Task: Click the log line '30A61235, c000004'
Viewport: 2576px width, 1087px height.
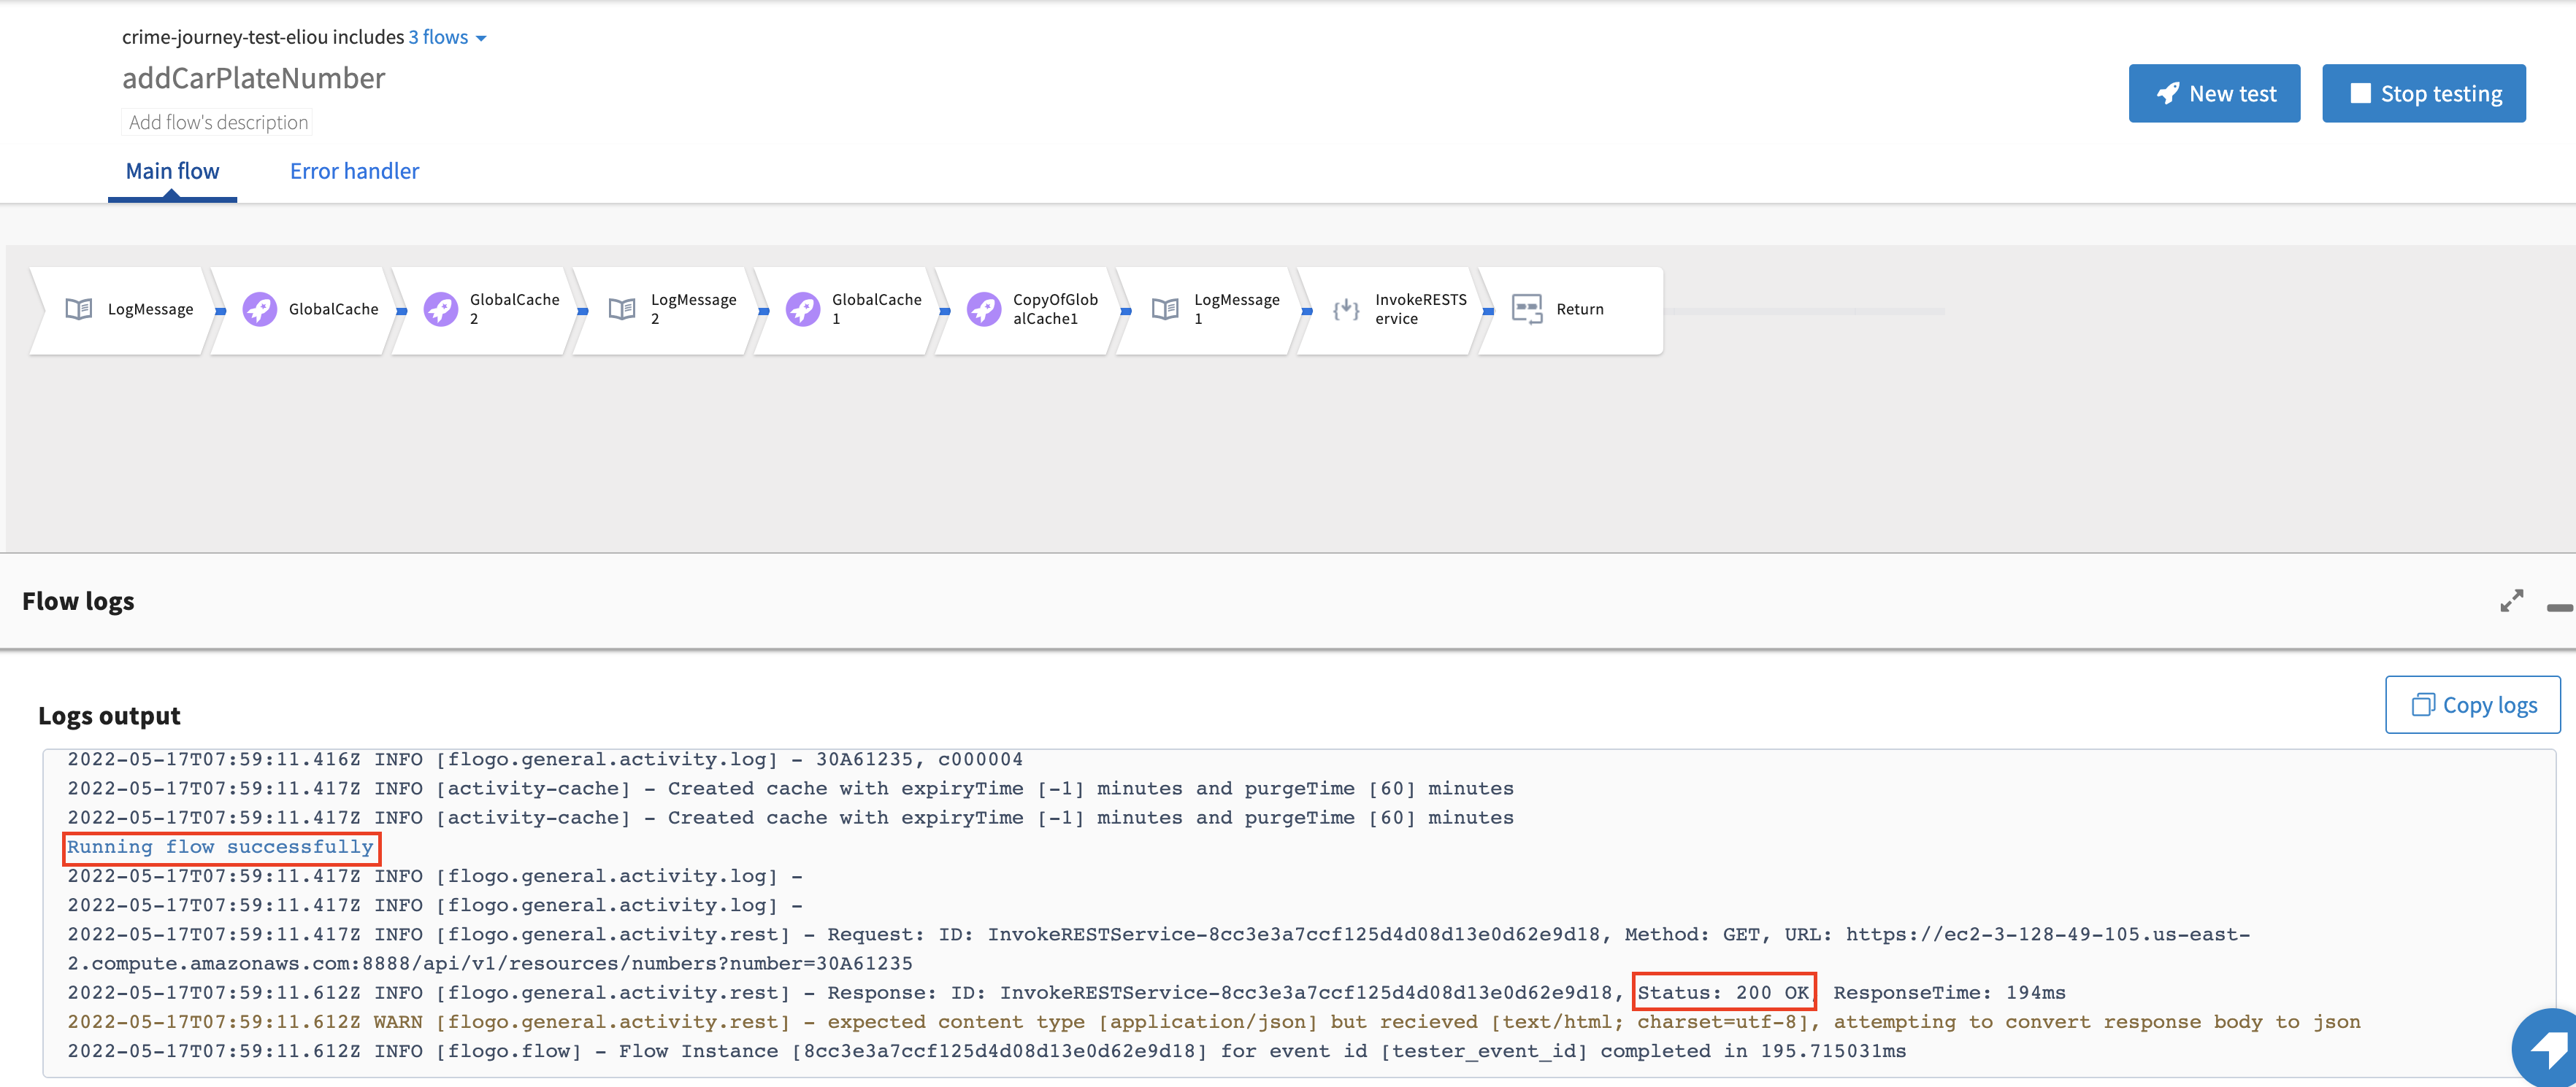Action: pos(545,759)
